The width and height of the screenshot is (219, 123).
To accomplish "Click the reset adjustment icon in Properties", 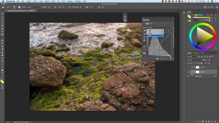I will (x=164, y=59).
